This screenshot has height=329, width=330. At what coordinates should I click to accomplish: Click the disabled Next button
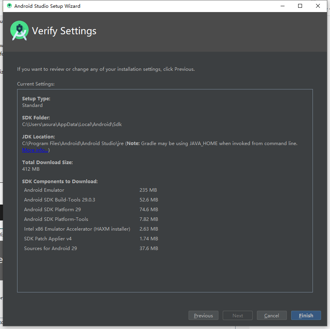(237, 315)
